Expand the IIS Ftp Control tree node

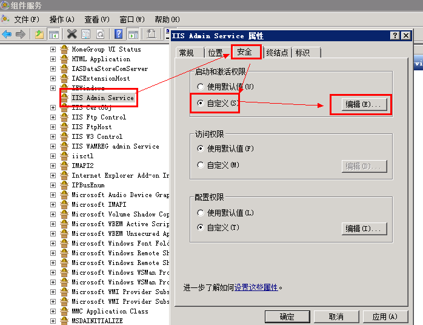tap(53, 117)
